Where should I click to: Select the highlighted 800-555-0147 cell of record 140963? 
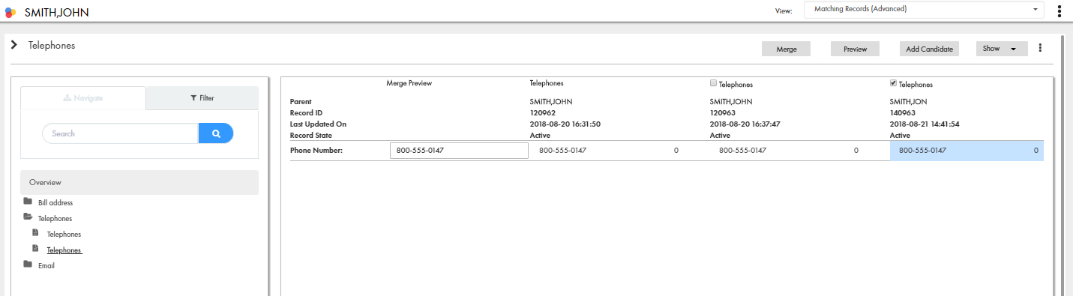tap(967, 151)
